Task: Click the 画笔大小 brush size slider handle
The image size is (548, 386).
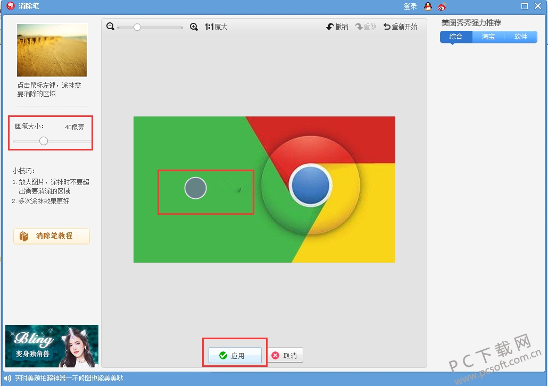Action: point(44,141)
